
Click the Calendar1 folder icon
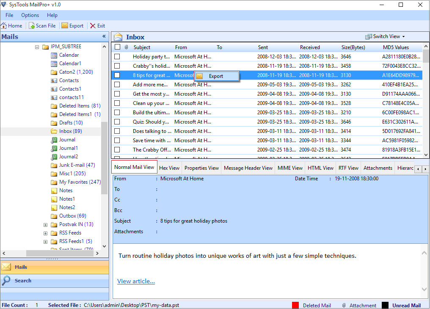tap(54, 64)
